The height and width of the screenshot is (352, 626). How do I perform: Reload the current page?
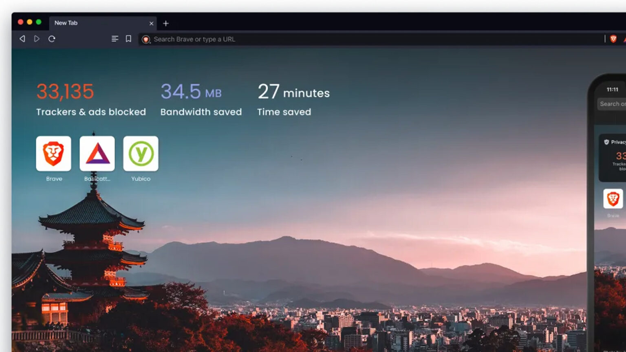pos(52,39)
